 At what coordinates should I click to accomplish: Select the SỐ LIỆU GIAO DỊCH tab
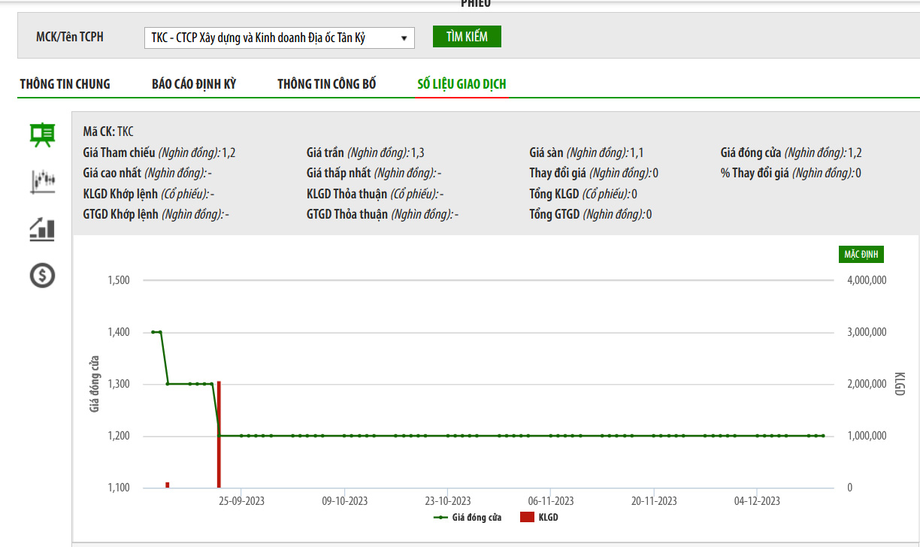pyautogui.click(x=462, y=84)
